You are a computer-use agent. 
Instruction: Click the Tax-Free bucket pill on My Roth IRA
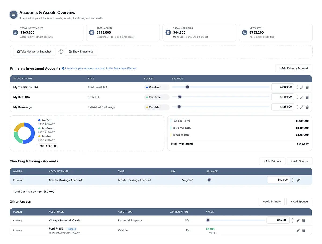[x=156, y=97]
